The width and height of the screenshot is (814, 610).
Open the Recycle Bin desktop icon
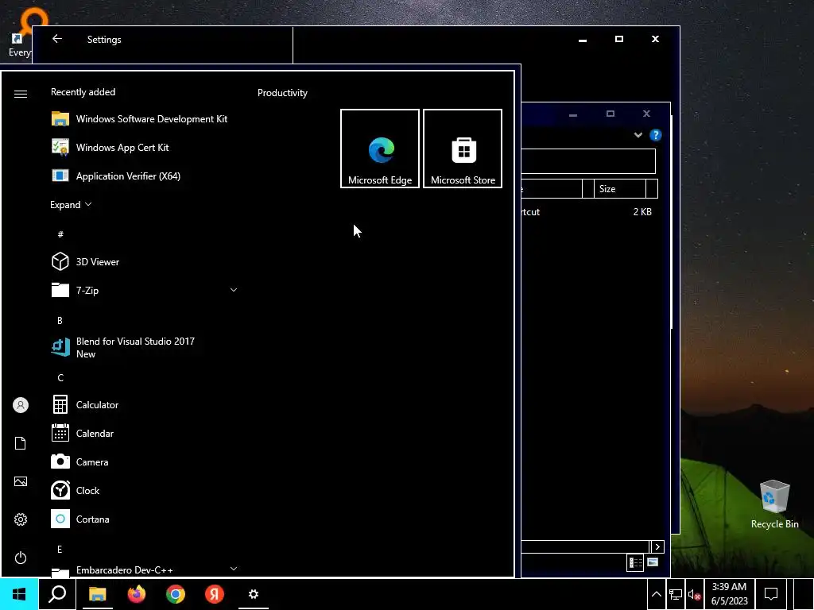coord(774,504)
